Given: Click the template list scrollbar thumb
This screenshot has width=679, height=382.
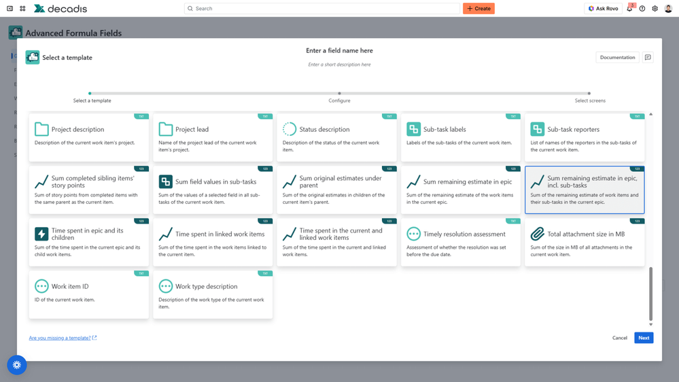Looking at the screenshot, I should (650, 294).
